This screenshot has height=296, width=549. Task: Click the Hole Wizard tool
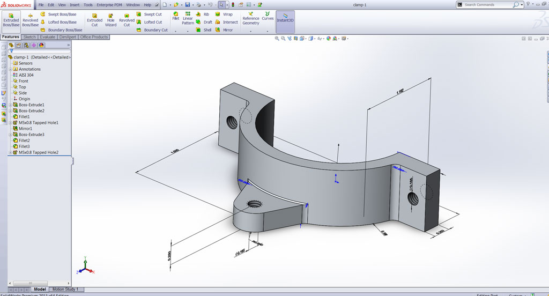(110, 20)
